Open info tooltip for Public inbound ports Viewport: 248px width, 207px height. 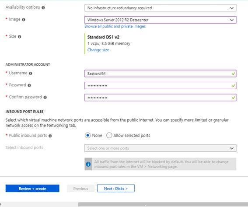pos(50,136)
